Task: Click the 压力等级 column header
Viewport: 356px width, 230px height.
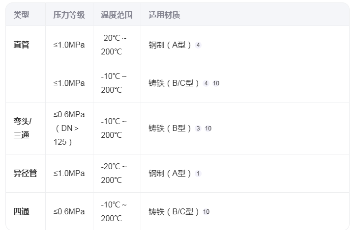Action: [69, 15]
